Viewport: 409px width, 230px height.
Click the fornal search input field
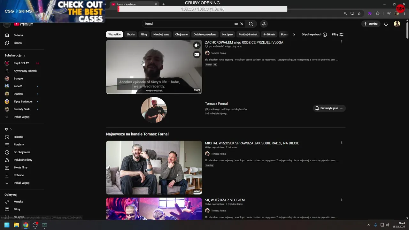tap(189, 24)
